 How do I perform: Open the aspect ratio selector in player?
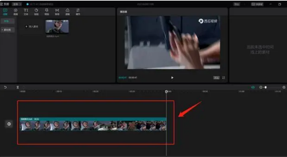[216, 78]
